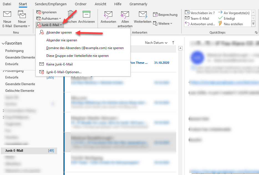Screen dimensions: 259x175
Task: Open Gesendete Elemente under Favoriten
Action: (20, 57)
